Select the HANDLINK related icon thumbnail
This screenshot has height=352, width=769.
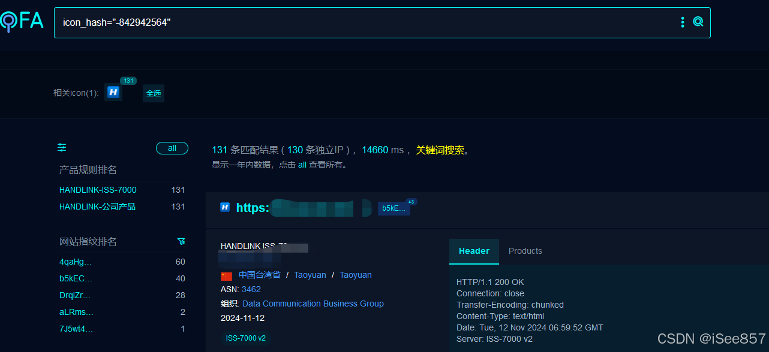click(113, 92)
